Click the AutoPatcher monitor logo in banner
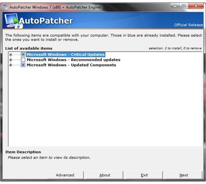The image size is (206, 184). point(13,21)
